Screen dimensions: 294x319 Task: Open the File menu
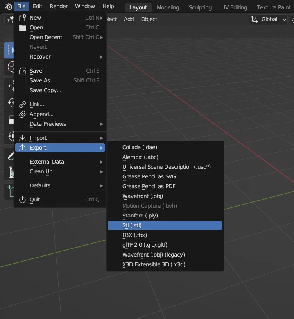[22, 6]
